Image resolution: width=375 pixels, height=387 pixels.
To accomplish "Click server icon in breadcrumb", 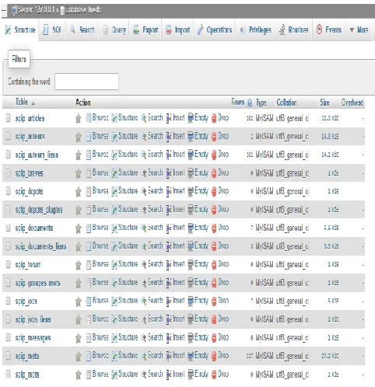I will pyautogui.click(x=15, y=10).
